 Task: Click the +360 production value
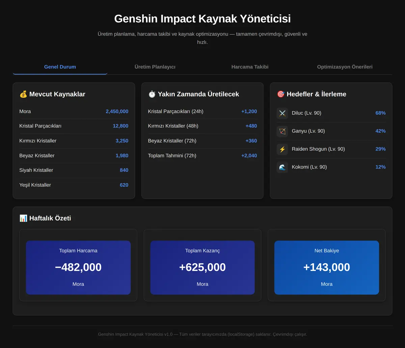(251, 141)
